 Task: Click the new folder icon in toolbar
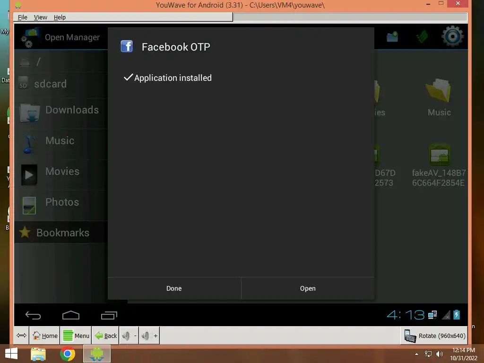tap(392, 37)
